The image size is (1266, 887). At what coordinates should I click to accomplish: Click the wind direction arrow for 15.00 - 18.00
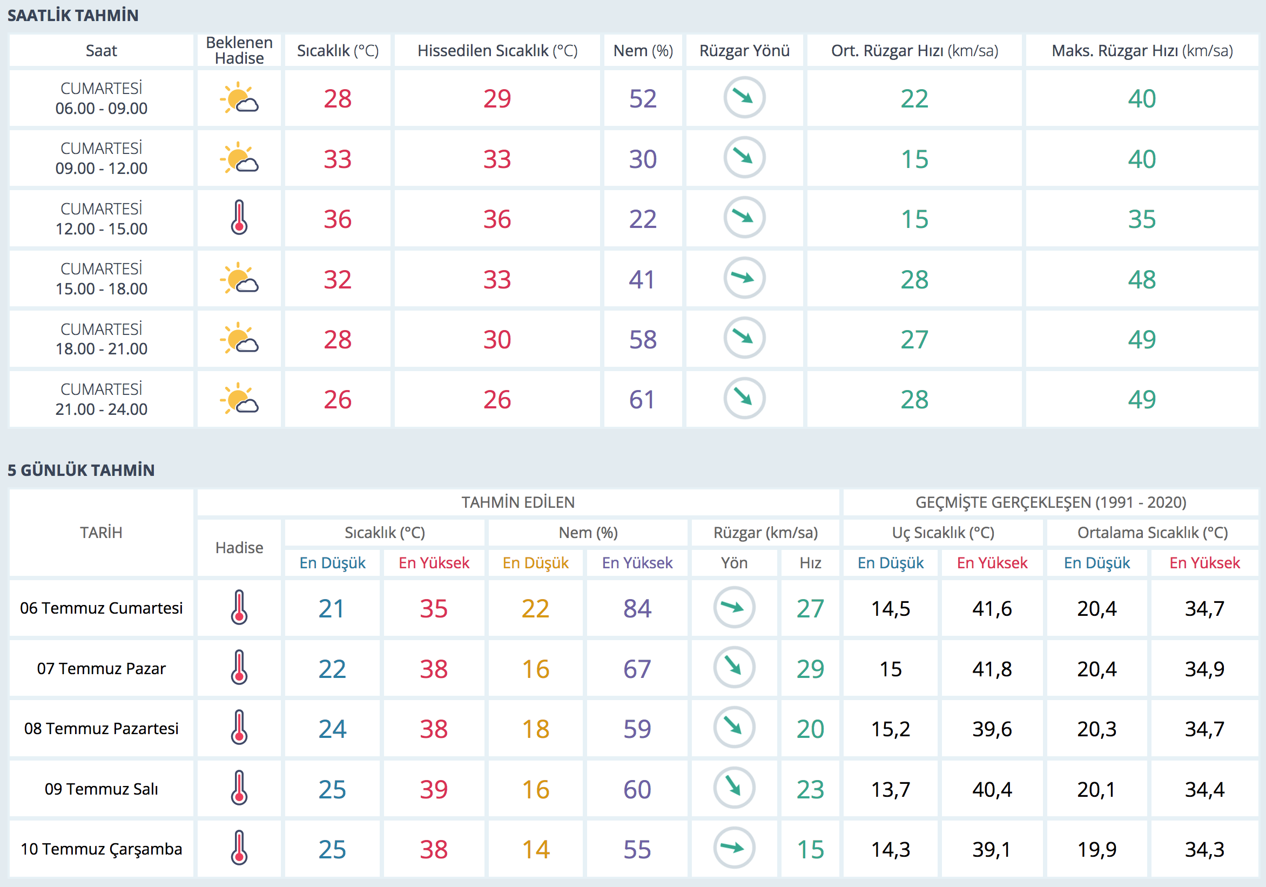click(744, 278)
